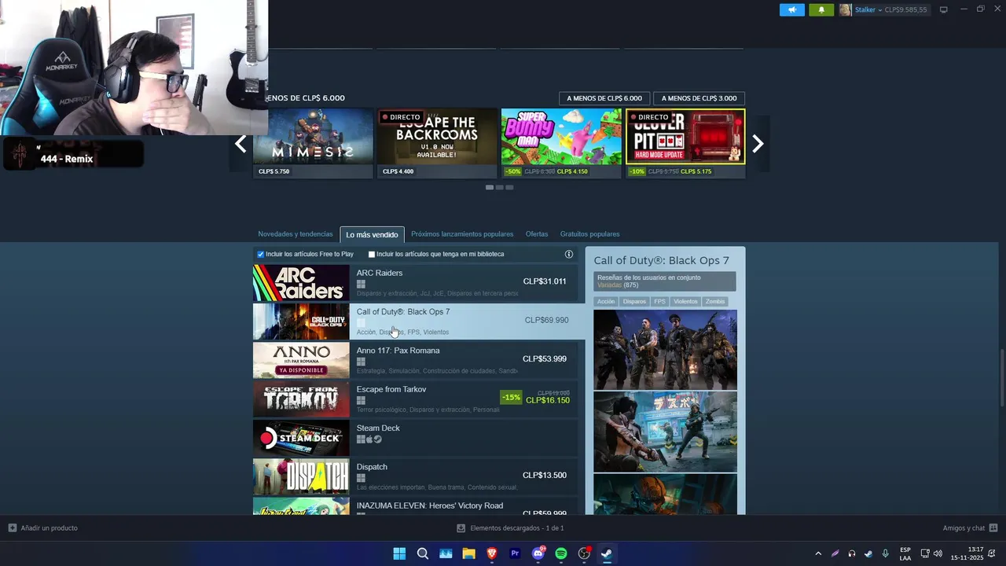Open the Steam announcements megaphone button
1006x566 pixels.
[x=792, y=10]
